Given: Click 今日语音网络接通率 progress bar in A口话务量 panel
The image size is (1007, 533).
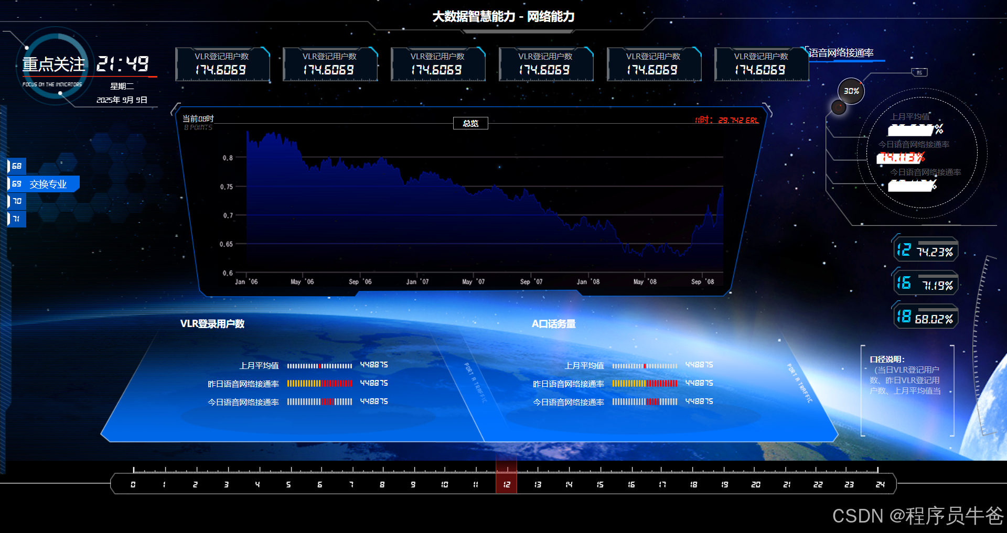Looking at the screenshot, I should 645,402.
